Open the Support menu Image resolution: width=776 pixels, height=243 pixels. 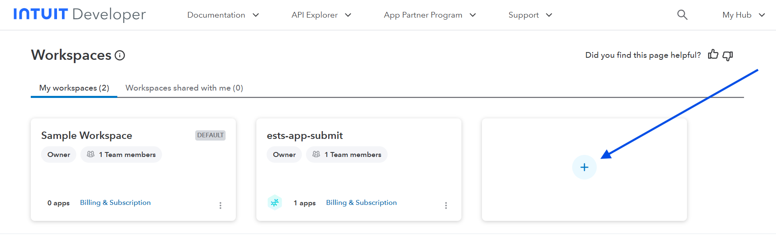[530, 15]
